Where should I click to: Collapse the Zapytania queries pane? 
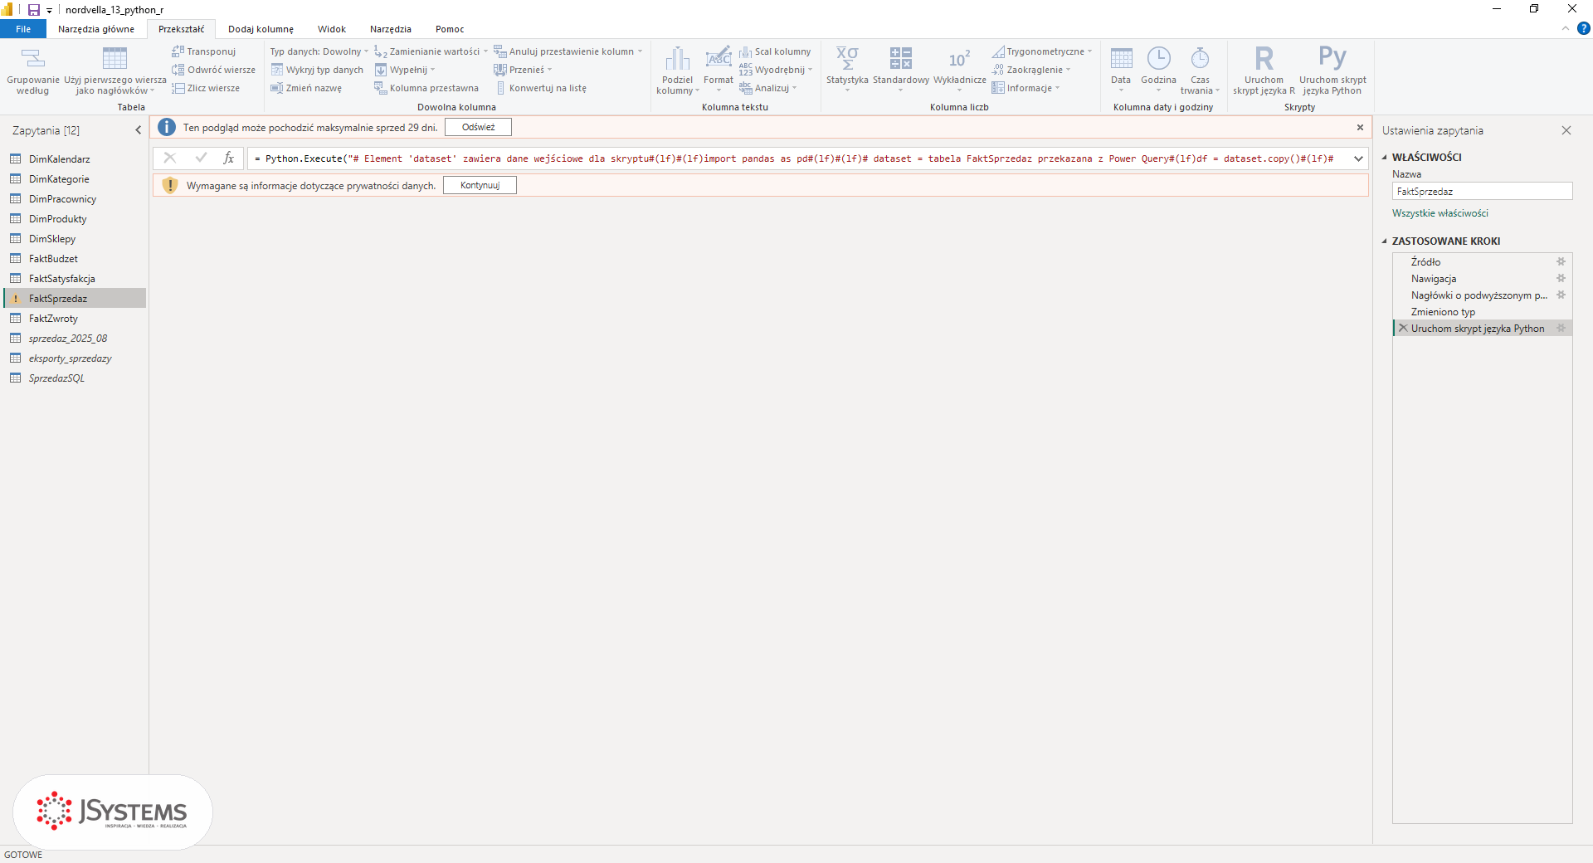pos(139,130)
